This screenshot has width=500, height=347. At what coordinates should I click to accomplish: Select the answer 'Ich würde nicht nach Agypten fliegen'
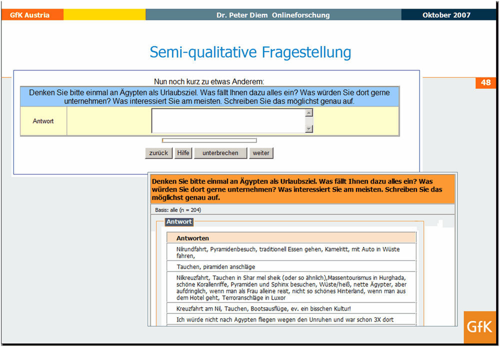point(291,319)
